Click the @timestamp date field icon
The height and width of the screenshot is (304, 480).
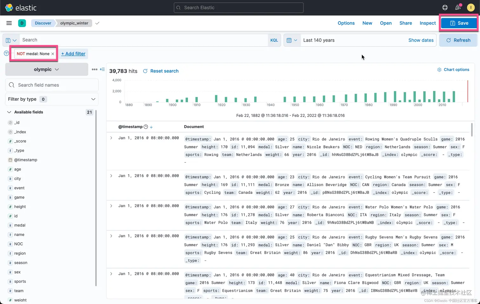coord(10,160)
